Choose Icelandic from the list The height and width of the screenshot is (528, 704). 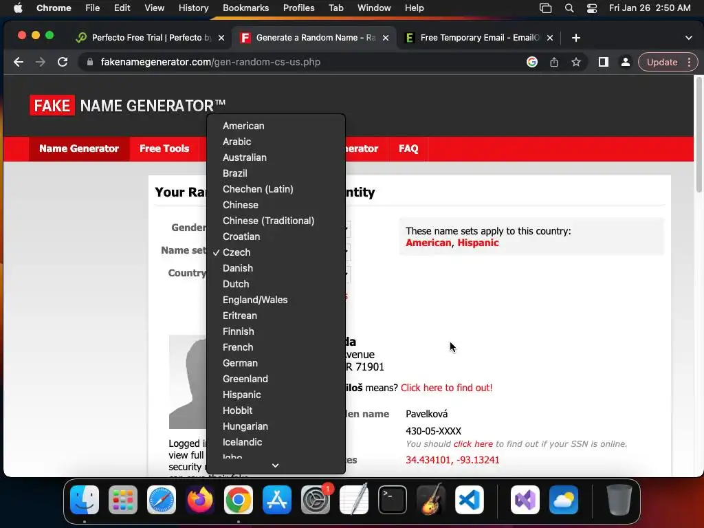click(x=276, y=442)
